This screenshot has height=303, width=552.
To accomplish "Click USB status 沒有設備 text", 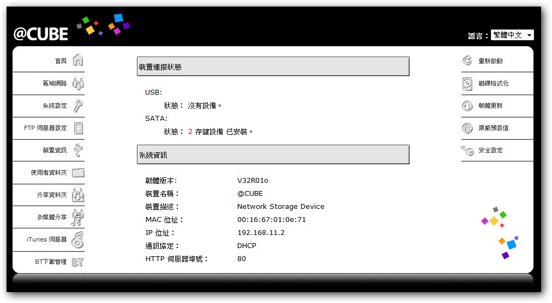I will [x=204, y=106].
